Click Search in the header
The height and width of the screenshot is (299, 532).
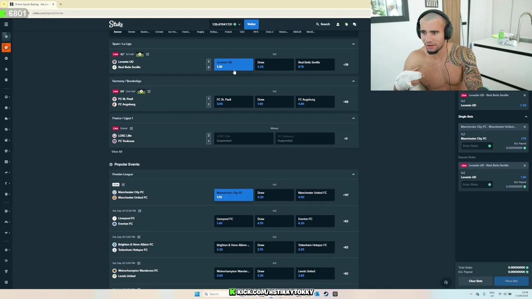click(323, 24)
